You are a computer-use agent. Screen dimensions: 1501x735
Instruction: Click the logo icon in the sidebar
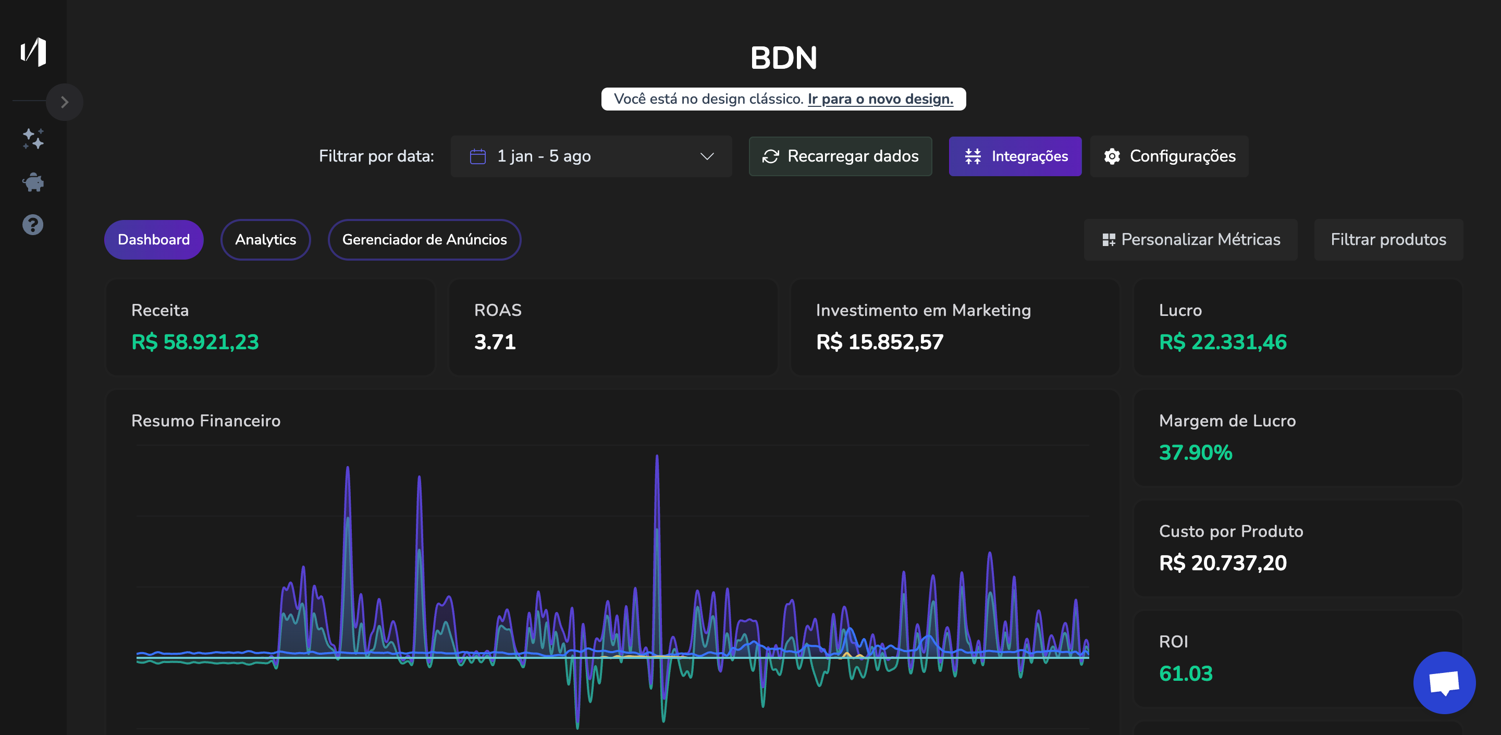point(33,52)
